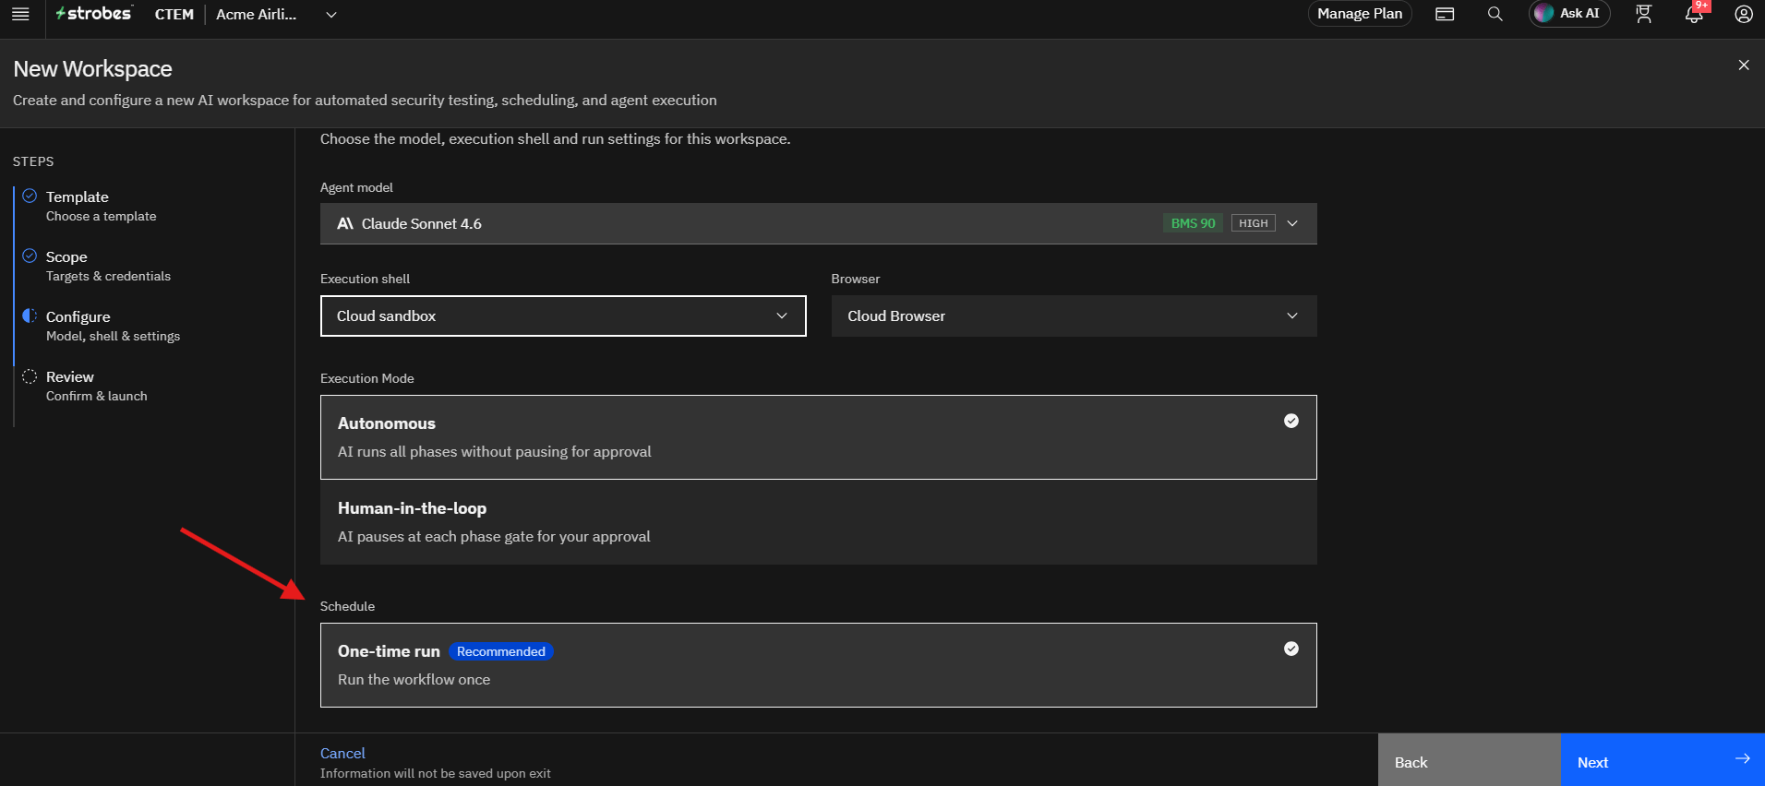Viewport: 1765px width, 786px height.
Task: Open the user profile icon
Action: click(x=1743, y=14)
